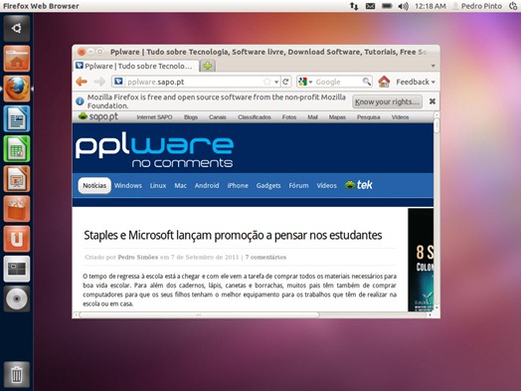Open Pedro Pinto user menu

(x=477, y=6)
